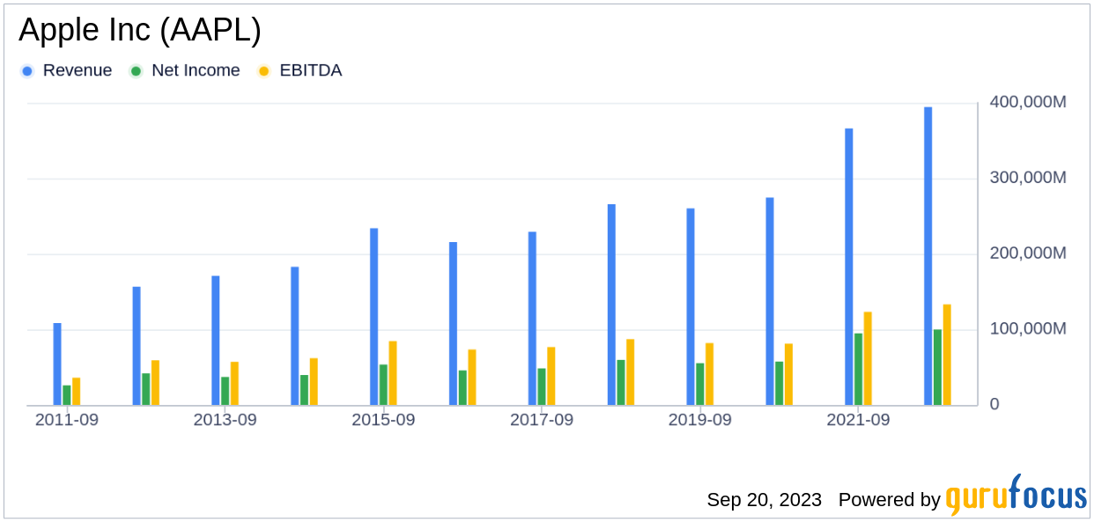Select the 2019-09 yellow EBITDA bar
This screenshot has width=1094, height=522.
point(710,374)
